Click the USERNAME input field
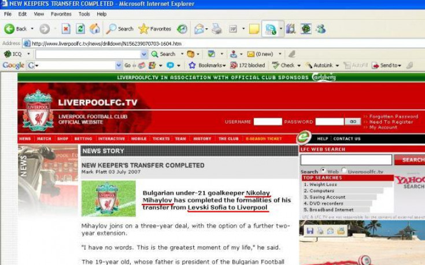 268,122
